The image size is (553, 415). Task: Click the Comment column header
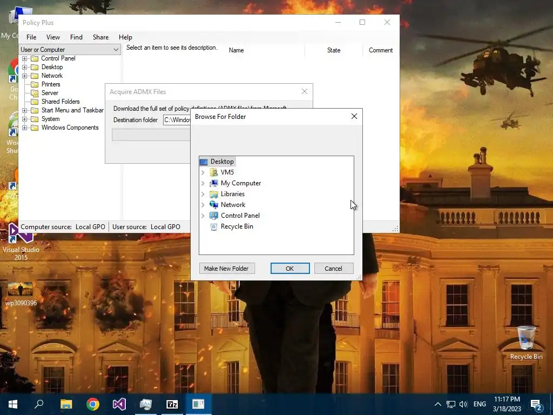(x=381, y=50)
